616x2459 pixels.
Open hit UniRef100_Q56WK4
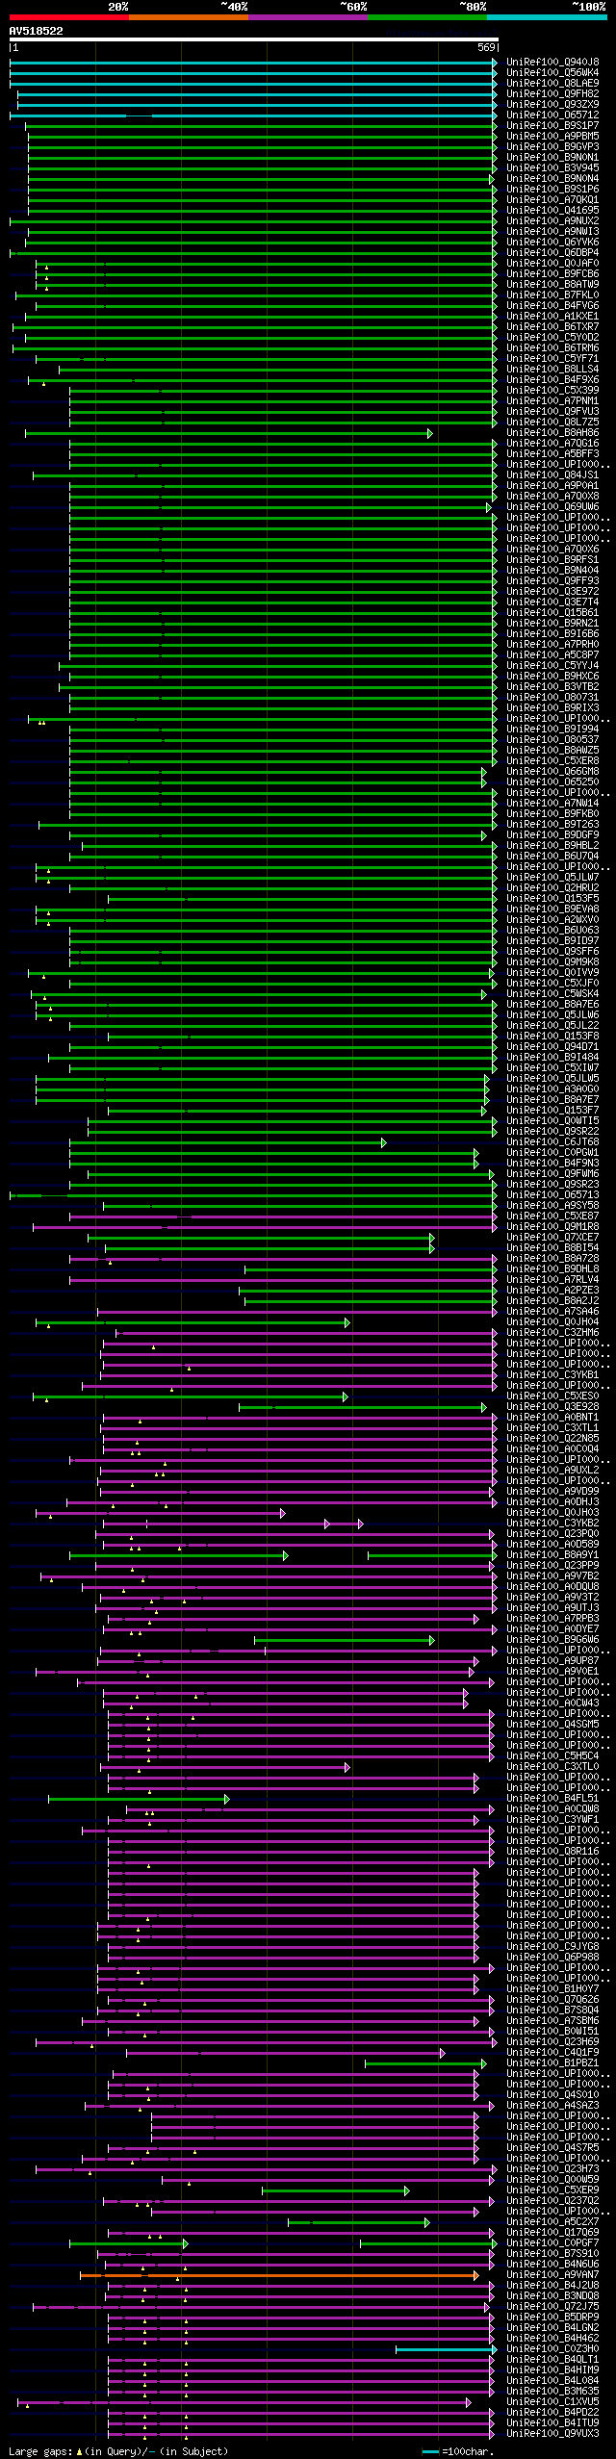click(552, 73)
